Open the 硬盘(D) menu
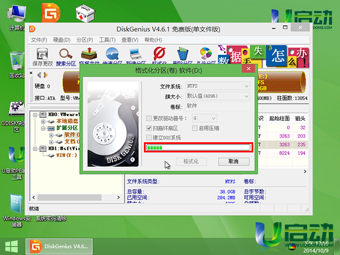 (62, 40)
